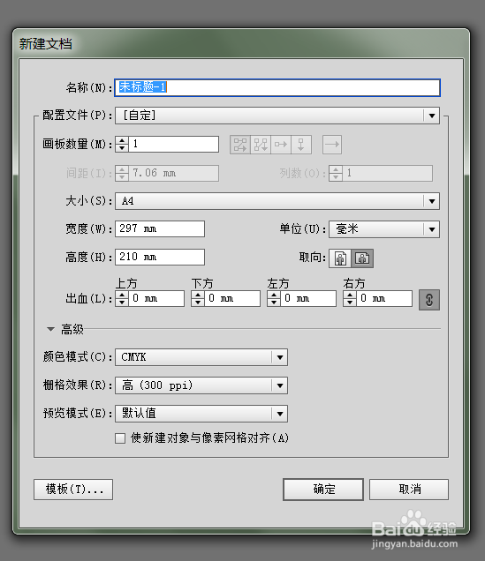Click the 高度 height field 210 mm
Image resolution: width=485 pixels, height=561 pixels.
pos(160,258)
